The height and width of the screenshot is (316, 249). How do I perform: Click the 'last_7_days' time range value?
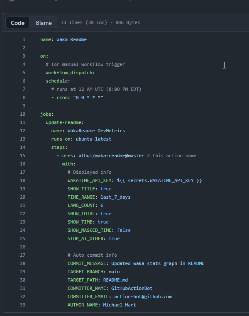(115, 197)
